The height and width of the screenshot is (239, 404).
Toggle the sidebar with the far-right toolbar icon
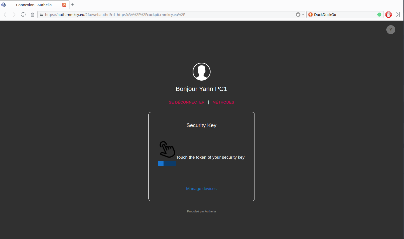pos(398,15)
